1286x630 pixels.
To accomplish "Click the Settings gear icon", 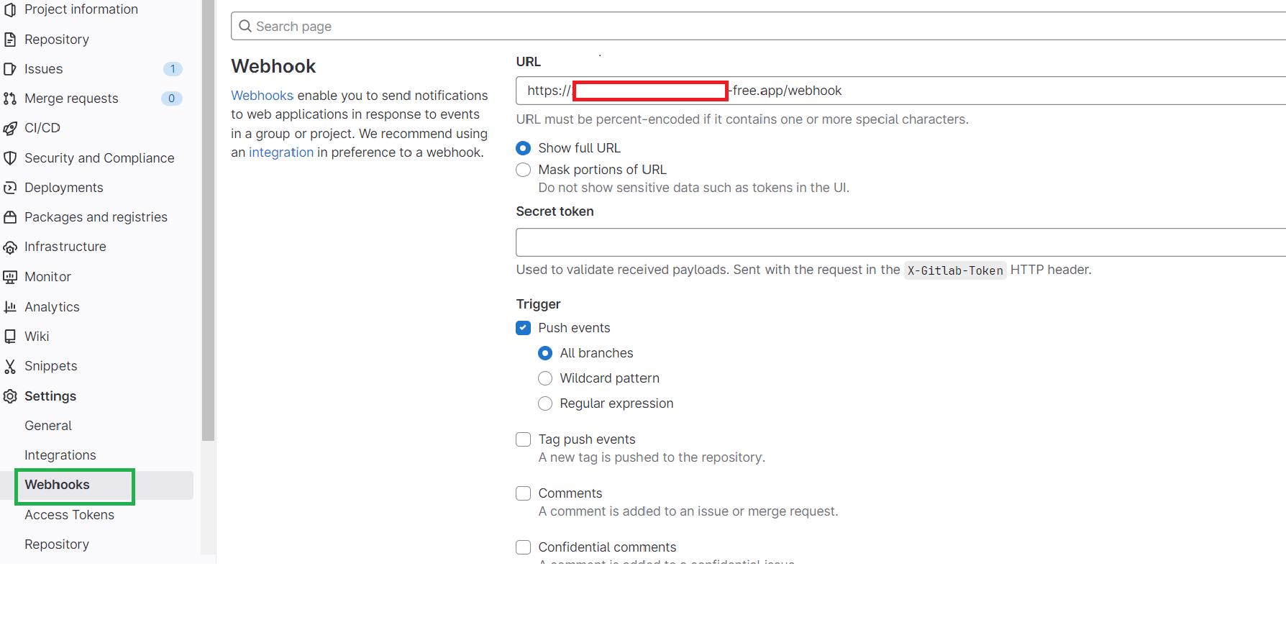I will point(10,396).
